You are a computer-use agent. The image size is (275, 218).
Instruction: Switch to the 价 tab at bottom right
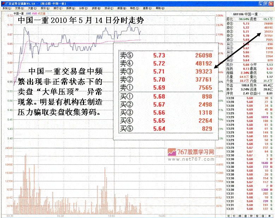pos(234,216)
